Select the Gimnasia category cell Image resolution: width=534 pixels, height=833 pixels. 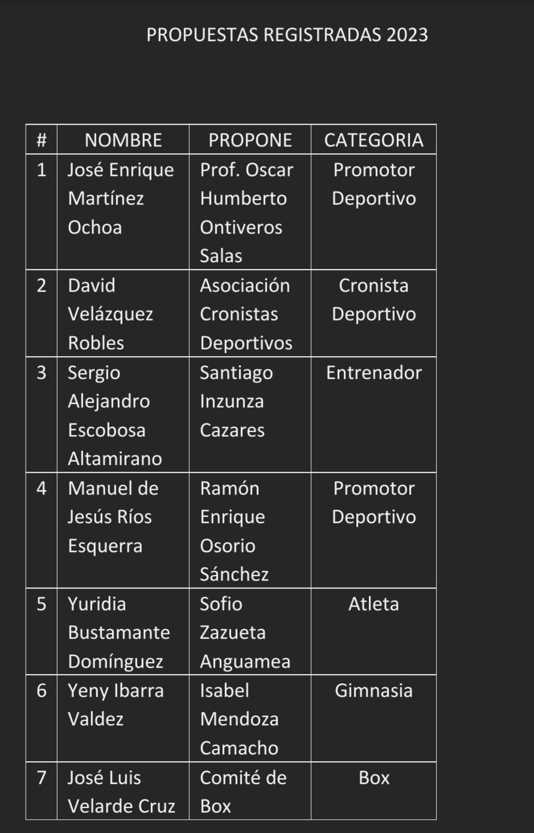[374, 718]
